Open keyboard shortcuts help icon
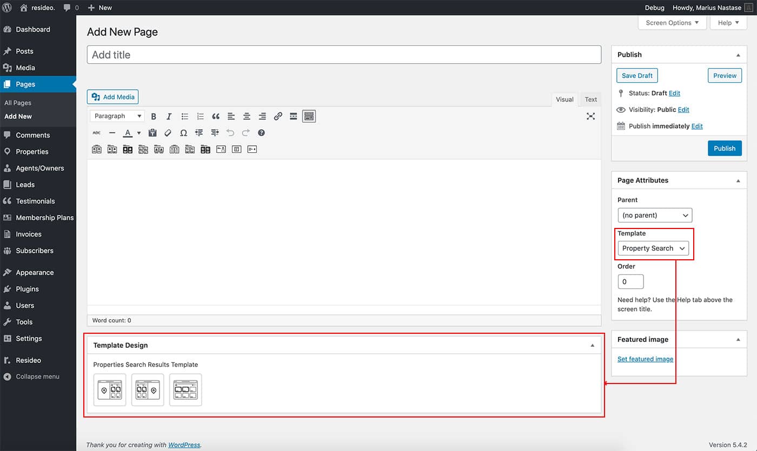757x451 pixels. point(261,133)
